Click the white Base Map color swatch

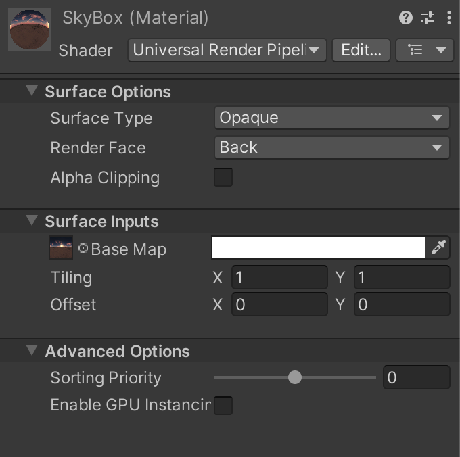[319, 247]
